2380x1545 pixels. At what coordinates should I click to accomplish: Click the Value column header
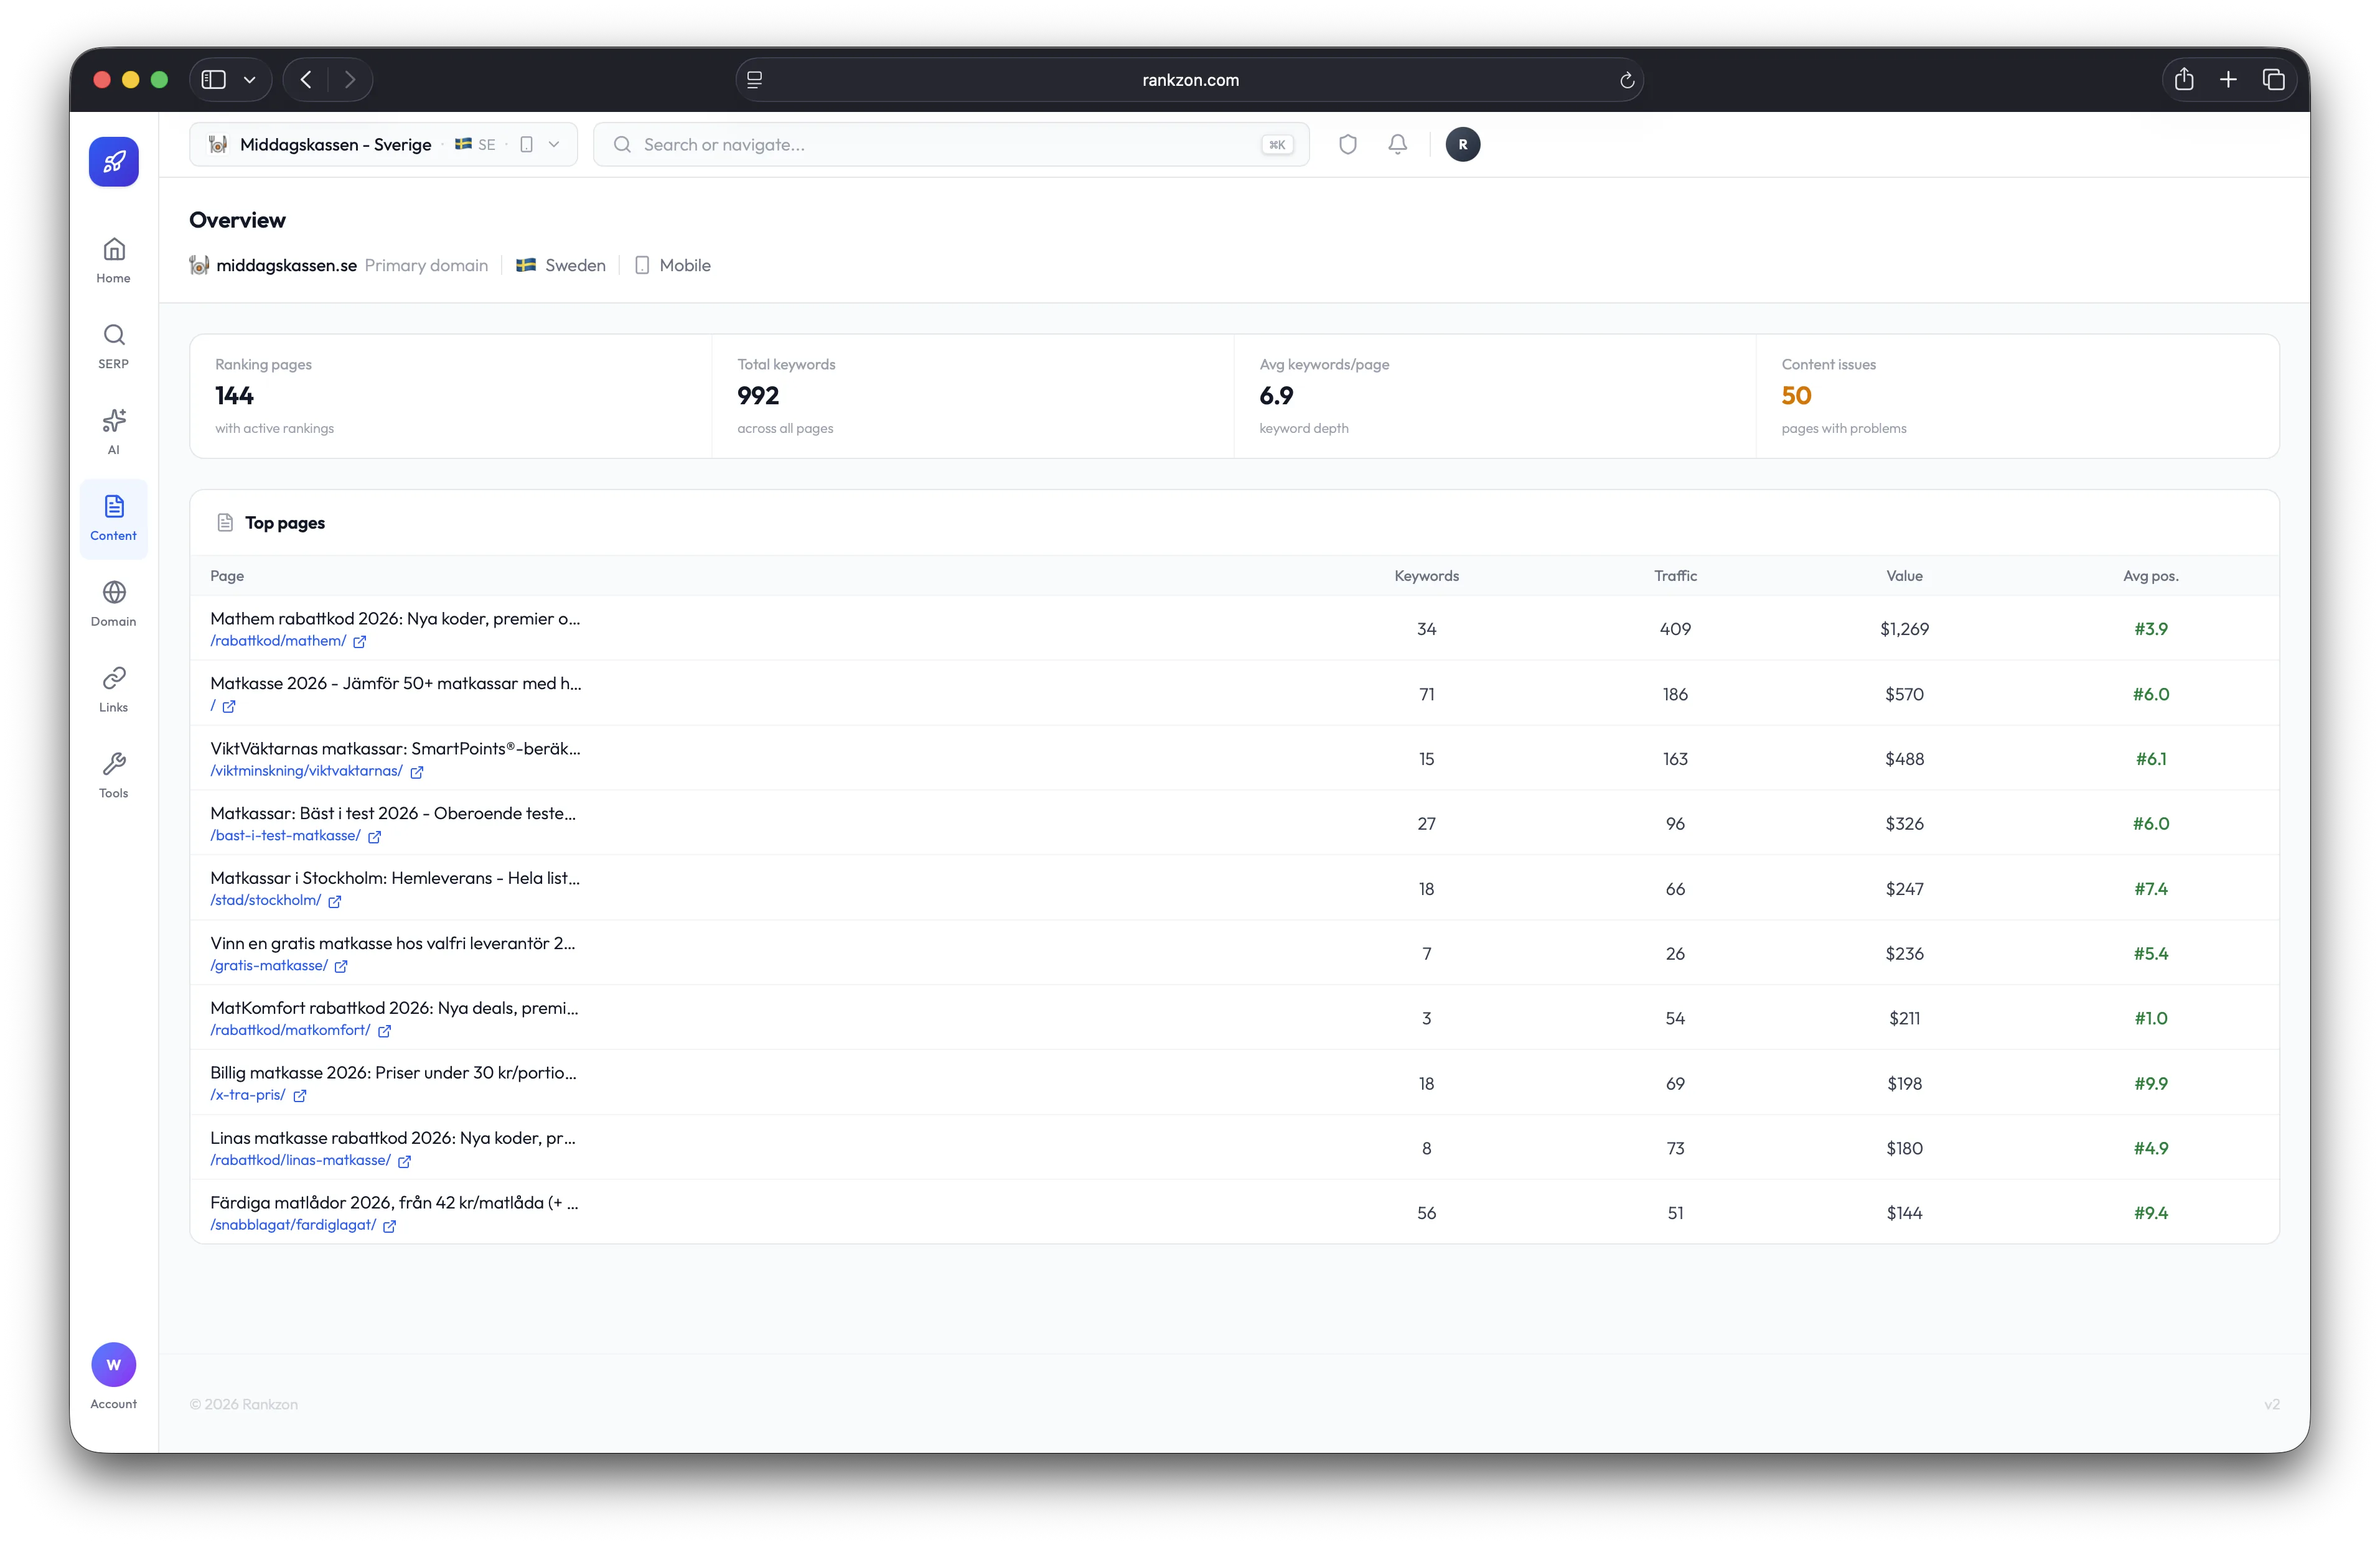click(x=1905, y=577)
